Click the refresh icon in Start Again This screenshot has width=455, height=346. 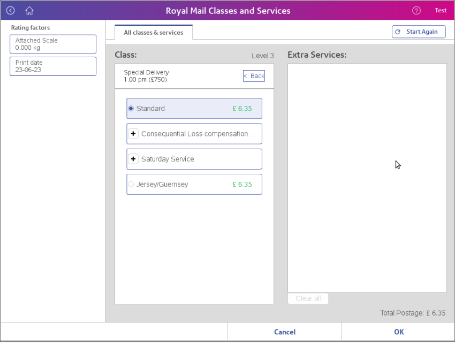(x=398, y=32)
